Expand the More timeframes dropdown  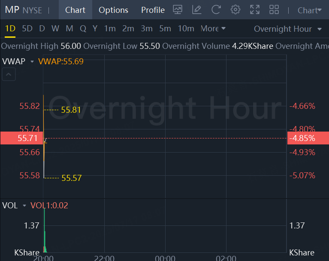coord(213,29)
